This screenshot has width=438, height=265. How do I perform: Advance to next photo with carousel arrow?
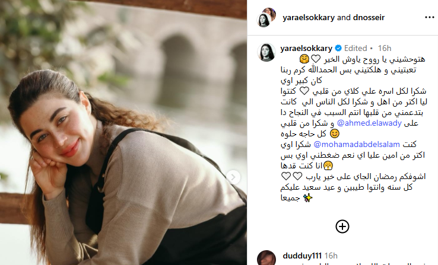click(x=233, y=177)
